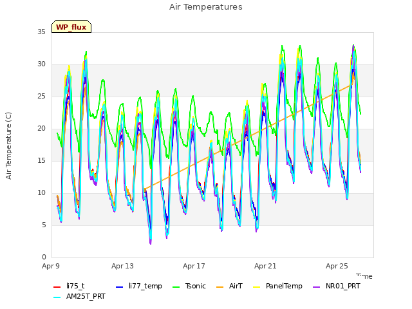The width and height of the screenshot is (412, 309).
Task: Click the 10 y-axis tick label
Action: tap(41, 193)
